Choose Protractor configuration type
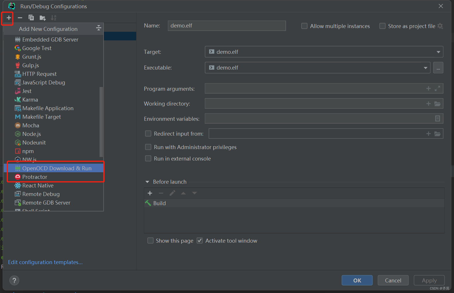The image size is (454, 293). [53, 177]
